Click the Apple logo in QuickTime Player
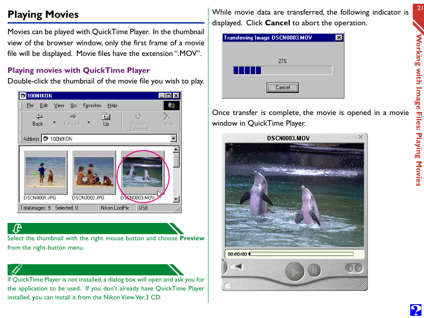 (228, 285)
